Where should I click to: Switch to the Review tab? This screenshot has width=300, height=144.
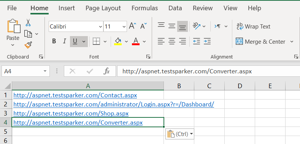coord(203,8)
